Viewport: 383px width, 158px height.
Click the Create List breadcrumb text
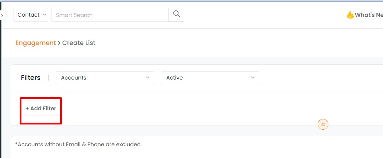click(x=79, y=43)
